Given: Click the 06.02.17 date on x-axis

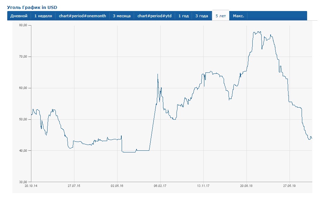Looking at the screenshot, I should [160, 186].
